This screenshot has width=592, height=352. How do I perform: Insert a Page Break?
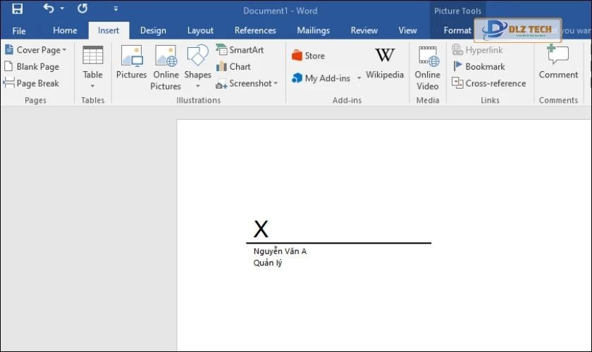[x=32, y=83]
